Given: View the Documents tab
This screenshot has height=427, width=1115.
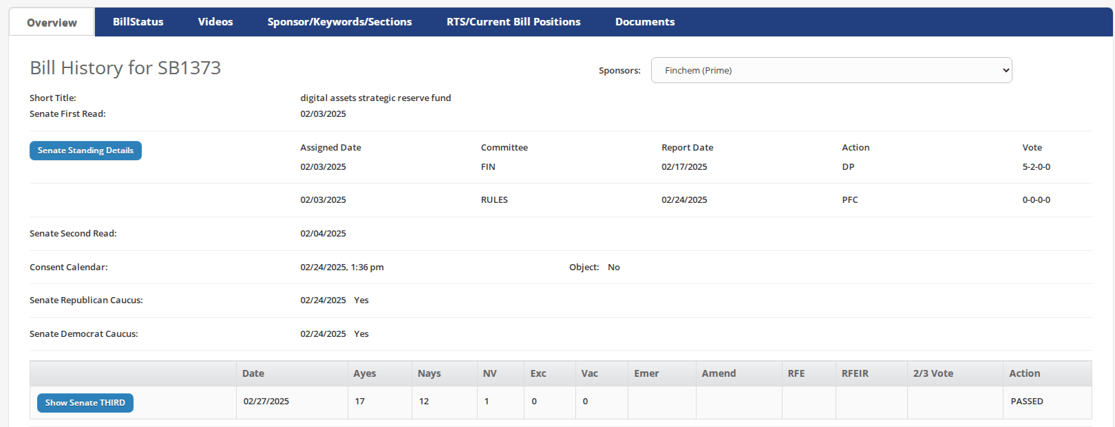Looking at the screenshot, I should pos(644,22).
